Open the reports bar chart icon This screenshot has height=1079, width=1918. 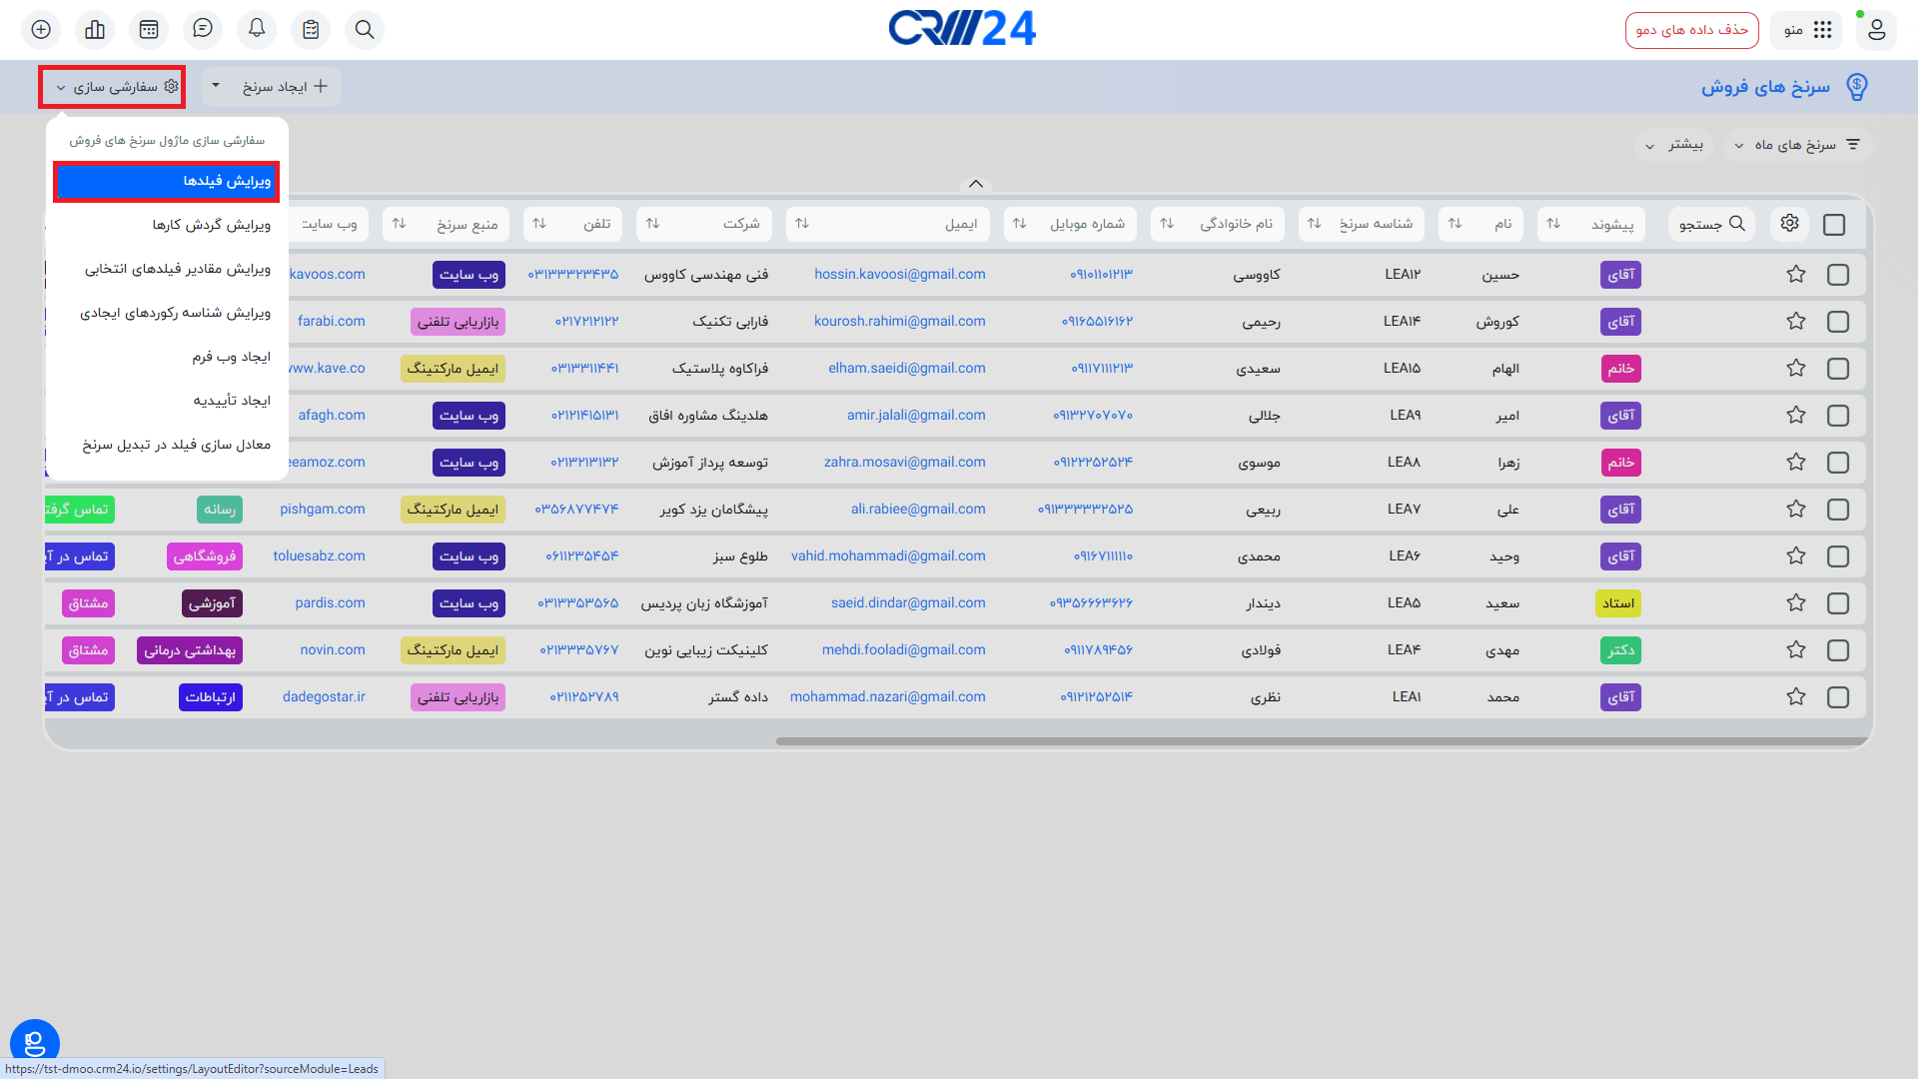coord(95,29)
